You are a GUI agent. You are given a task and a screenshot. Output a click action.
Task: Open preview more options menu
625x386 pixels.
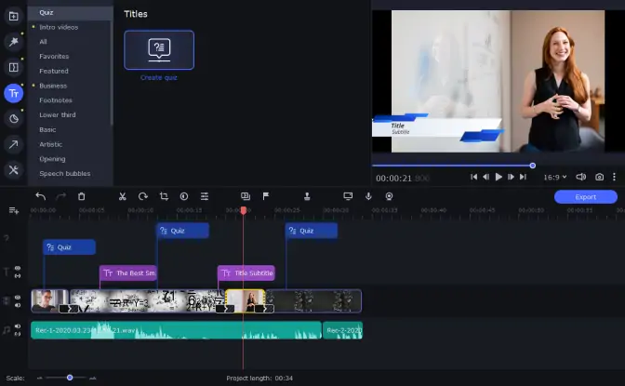(x=614, y=177)
